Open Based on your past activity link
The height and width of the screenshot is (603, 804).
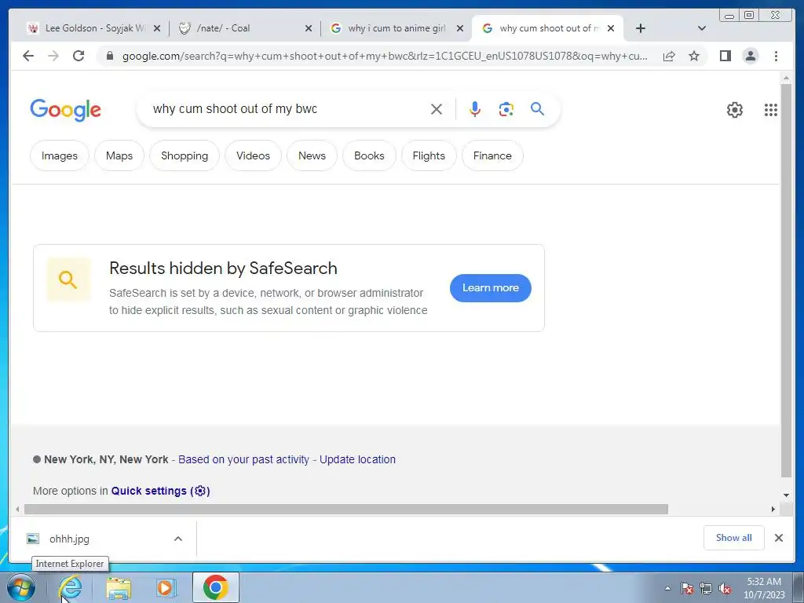(243, 459)
